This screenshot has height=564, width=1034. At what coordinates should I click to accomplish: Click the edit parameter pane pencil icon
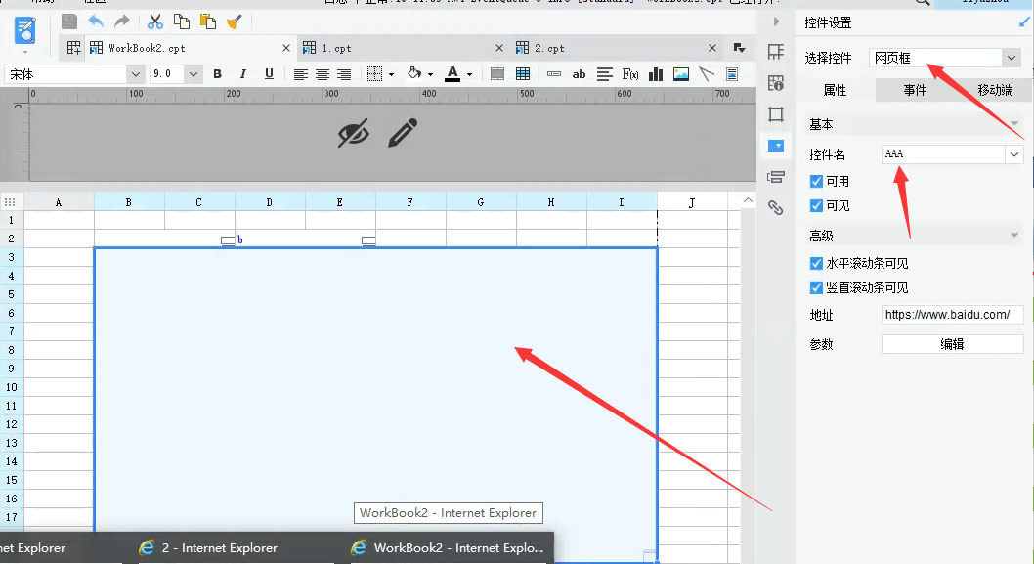403,133
